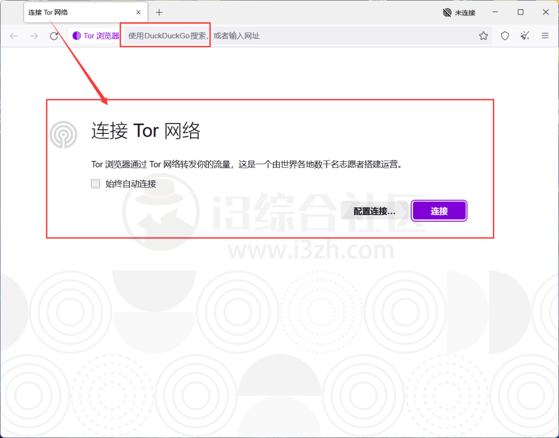Screen dimensions: 559x438
Task: Close the 连接 Tor 网络 tab
Action: pyautogui.click(x=138, y=12)
